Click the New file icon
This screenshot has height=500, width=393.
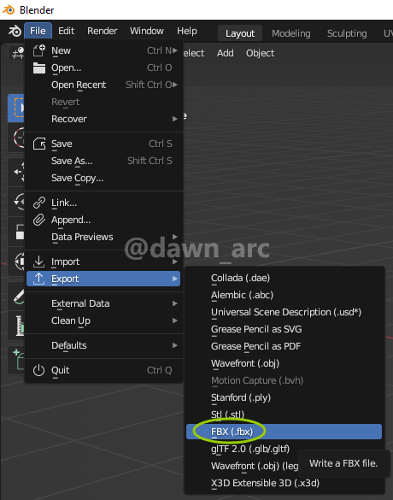(x=39, y=50)
